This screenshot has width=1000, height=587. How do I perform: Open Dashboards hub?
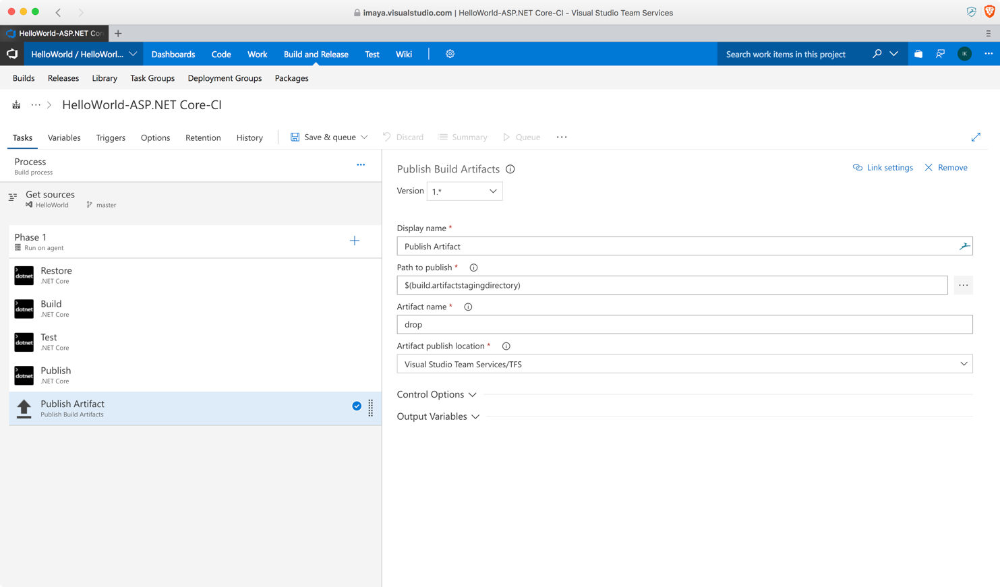173,54
